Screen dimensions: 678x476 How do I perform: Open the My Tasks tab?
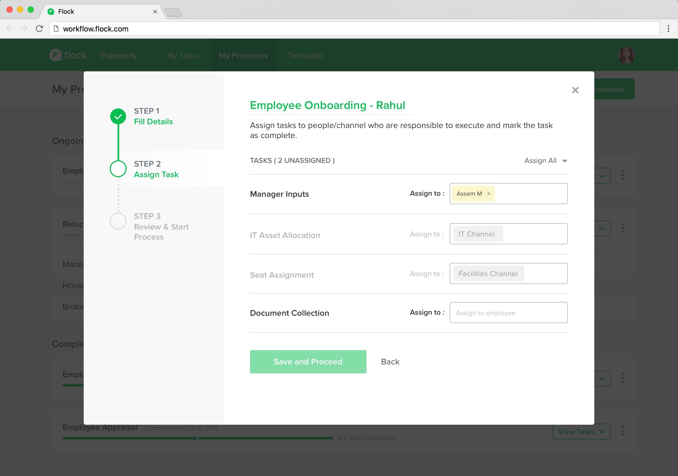182,56
